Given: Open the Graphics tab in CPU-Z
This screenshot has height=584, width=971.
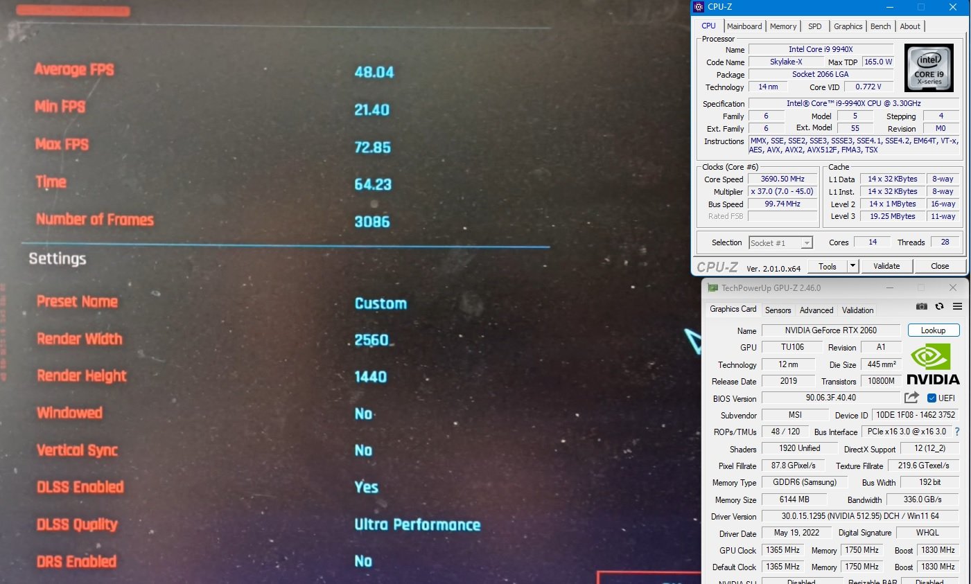Looking at the screenshot, I should [x=848, y=26].
